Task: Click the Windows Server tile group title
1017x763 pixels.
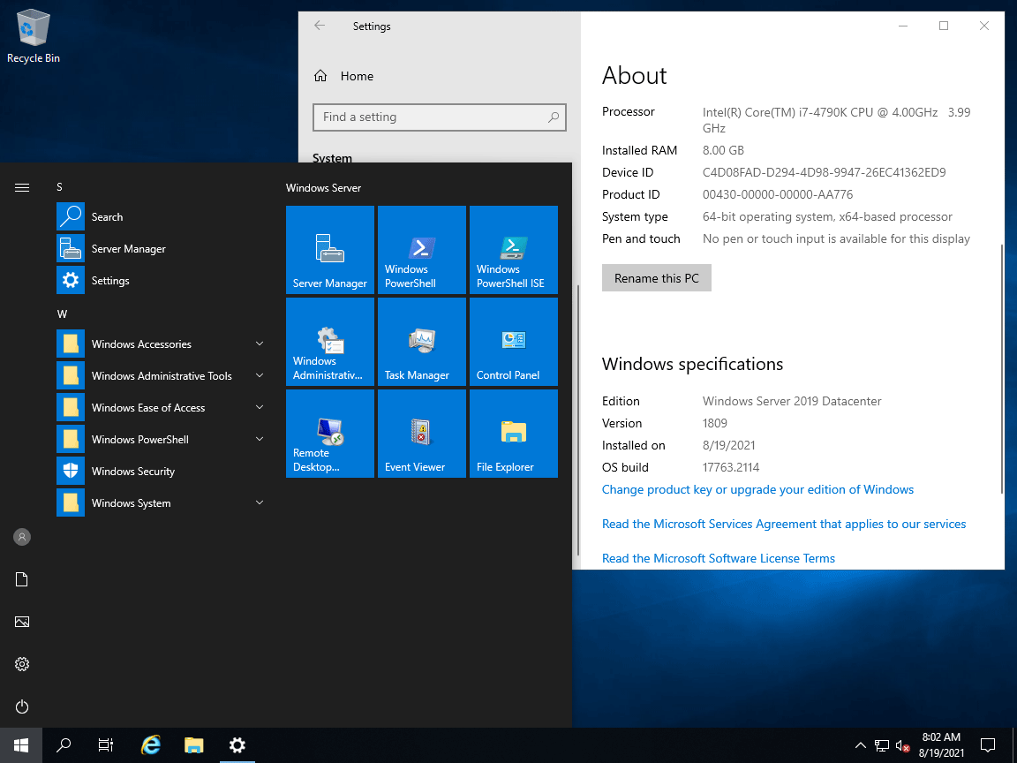Action: (324, 187)
